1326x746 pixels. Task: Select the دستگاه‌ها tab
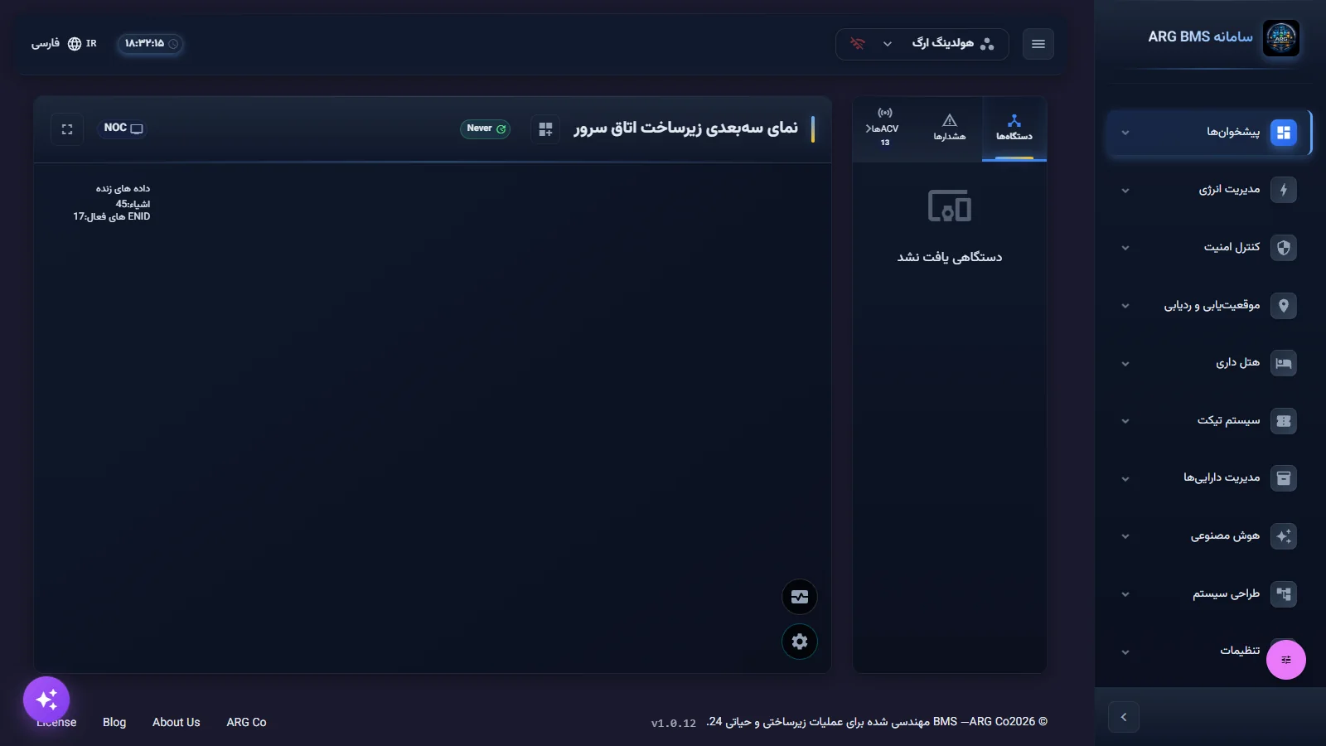[x=1014, y=128]
